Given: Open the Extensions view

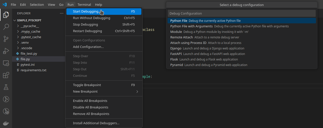Looking at the screenshot, I should [x=6, y=75].
